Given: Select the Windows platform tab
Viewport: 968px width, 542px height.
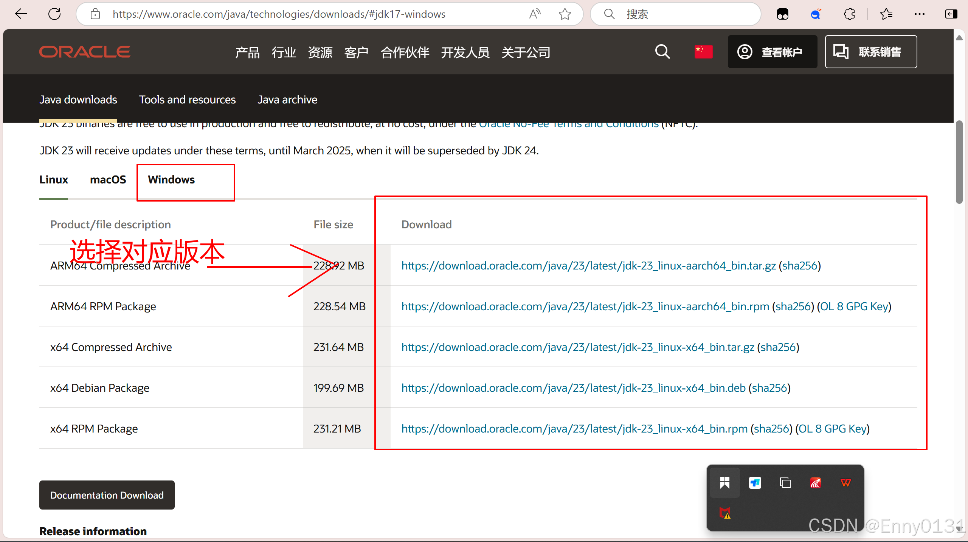Looking at the screenshot, I should point(171,180).
